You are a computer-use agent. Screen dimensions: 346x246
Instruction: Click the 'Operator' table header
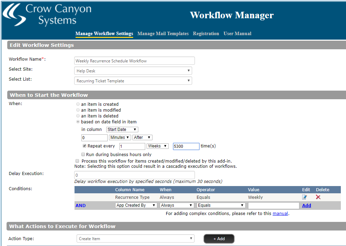pos(206,189)
